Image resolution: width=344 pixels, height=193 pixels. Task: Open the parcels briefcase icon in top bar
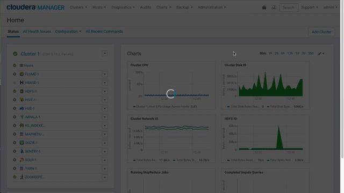264,8
